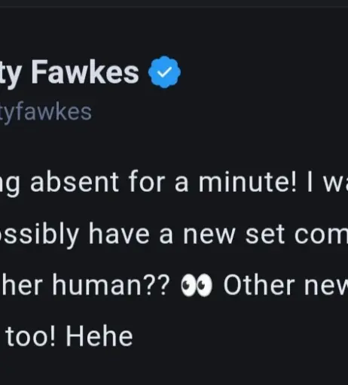Click the word "too!" on the last line
Screen dimensions: 348x385
(30, 337)
